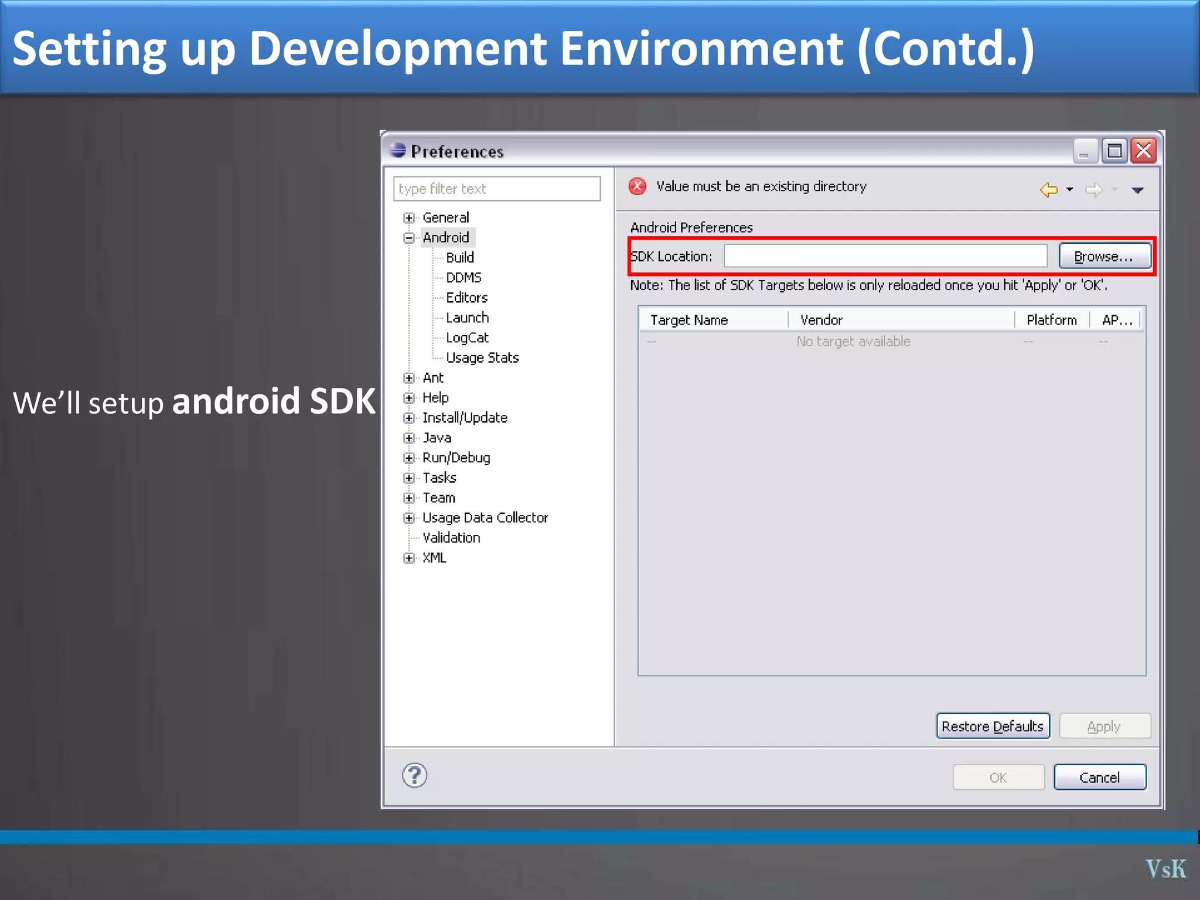
Task: Open the Usage Stats preferences page
Action: tap(482, 357)
